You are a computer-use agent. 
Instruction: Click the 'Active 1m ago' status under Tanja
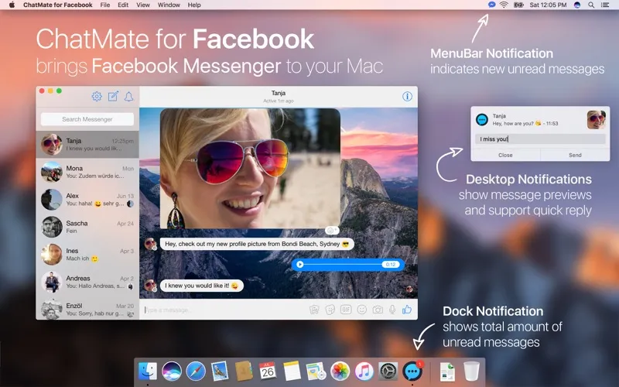[x=279, y=101]
